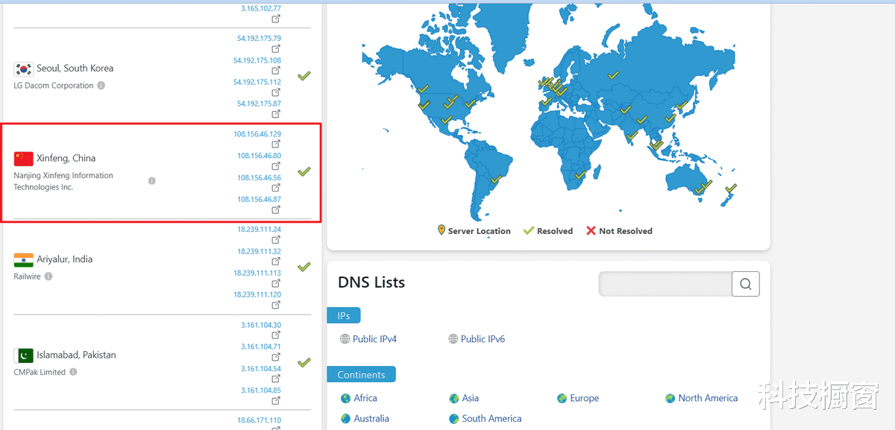Click resolved check mark in Seoul row
895x430 pixels.
[304, 76]
